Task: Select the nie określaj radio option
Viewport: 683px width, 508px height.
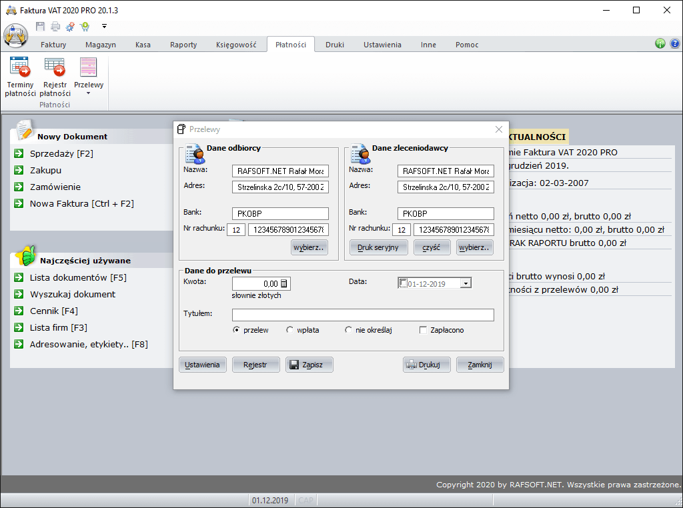Action: [348, 330]
